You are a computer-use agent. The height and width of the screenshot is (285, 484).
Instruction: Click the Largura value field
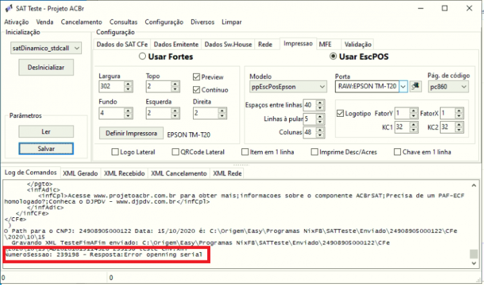point(112,86)
